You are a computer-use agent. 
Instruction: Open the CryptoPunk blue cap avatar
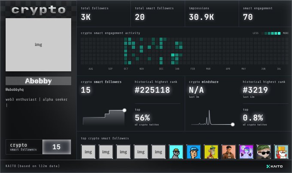coord(194,152)
